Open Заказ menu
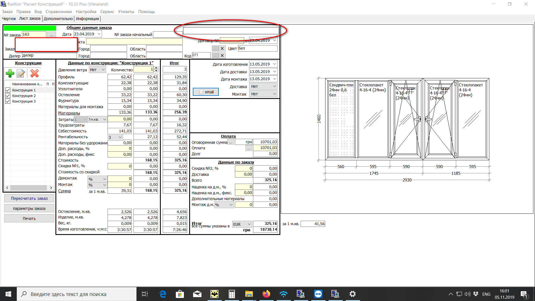Screen dimensions: 535x301 point(7,12)
